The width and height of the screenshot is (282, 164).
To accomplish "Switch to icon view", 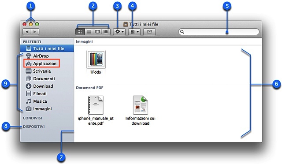I will coord(80,32).
